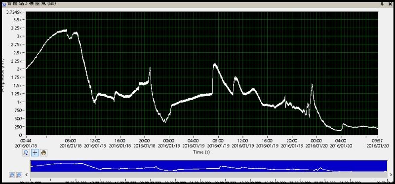Click the blue overview waveform strip
Image resolution: width=395 pixels, height=184 pixels.
208,166
